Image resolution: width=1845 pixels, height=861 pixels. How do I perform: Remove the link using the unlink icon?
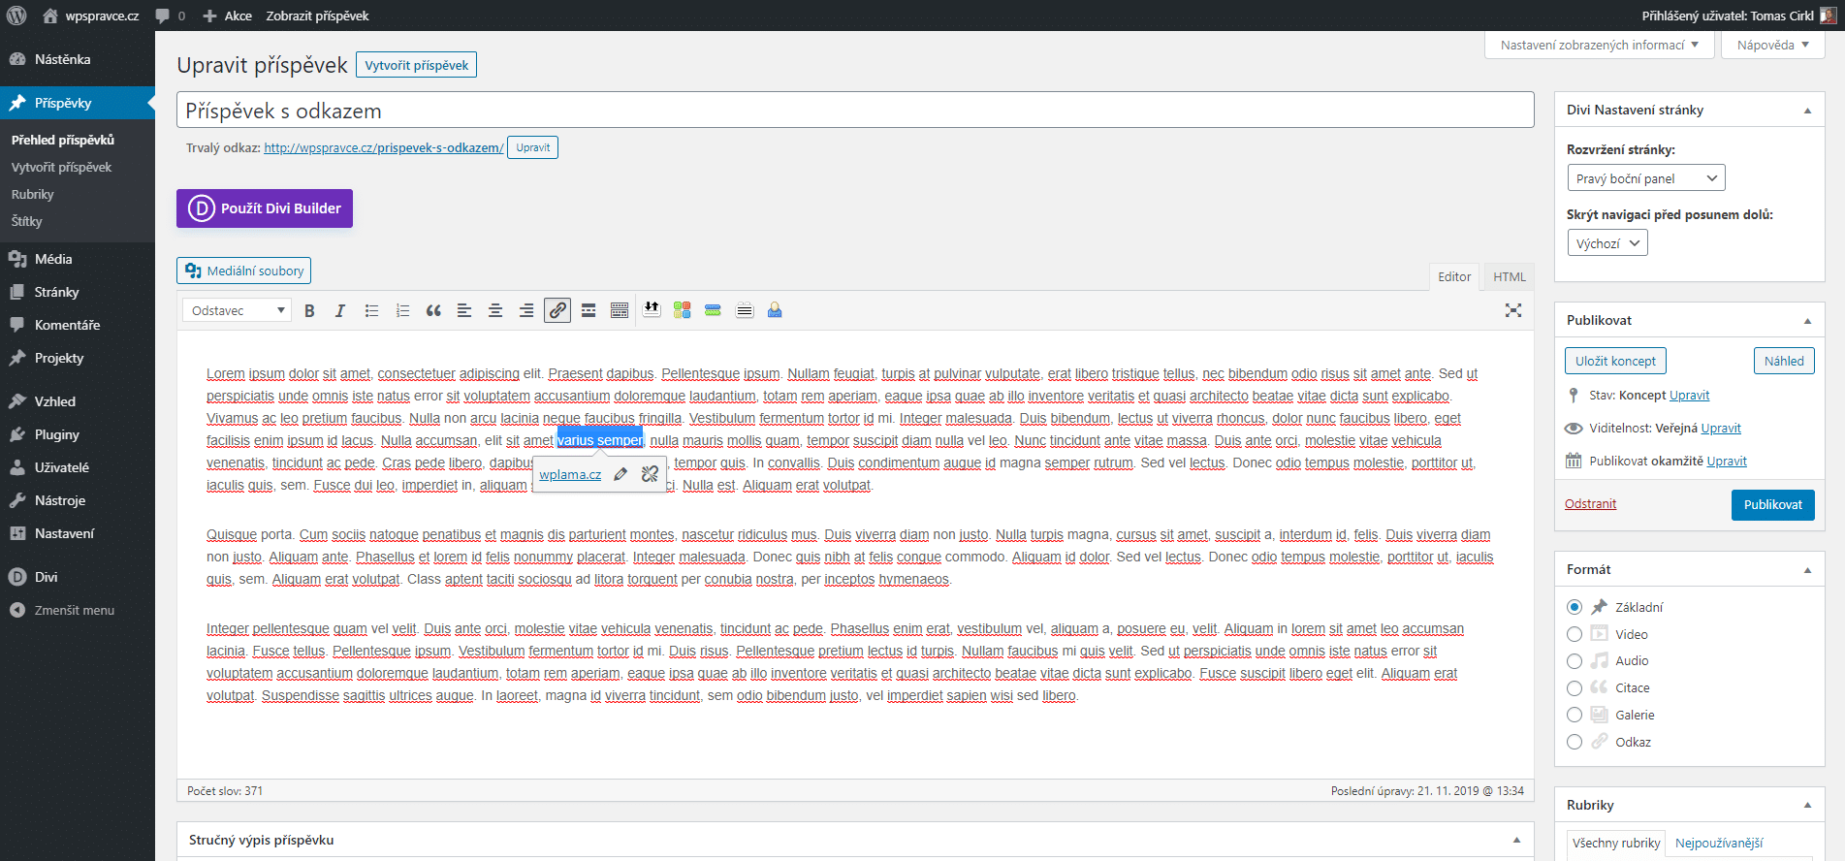tap(651, 474)
